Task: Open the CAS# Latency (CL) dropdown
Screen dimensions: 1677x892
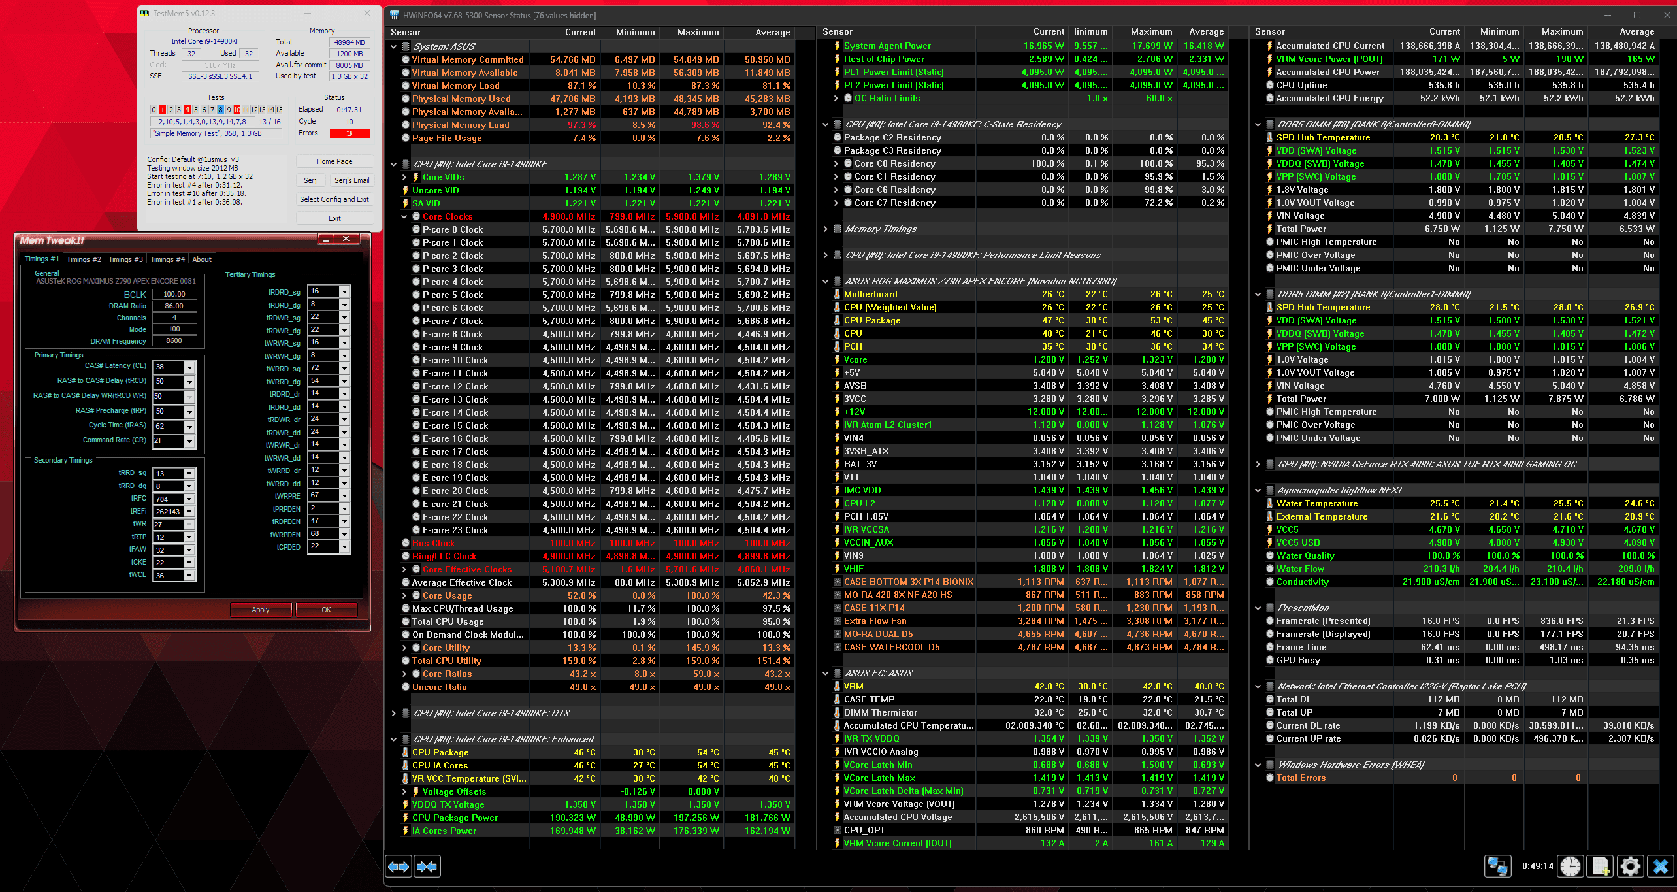Action: click(x=189, y=367)
